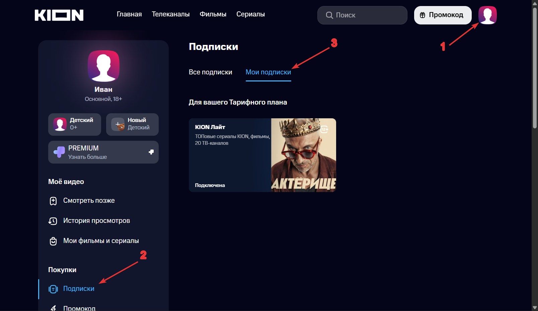The height and width of the screenshot is (311, 538).
Task: Open the profile avatar in header
Action: click(487, 15)
